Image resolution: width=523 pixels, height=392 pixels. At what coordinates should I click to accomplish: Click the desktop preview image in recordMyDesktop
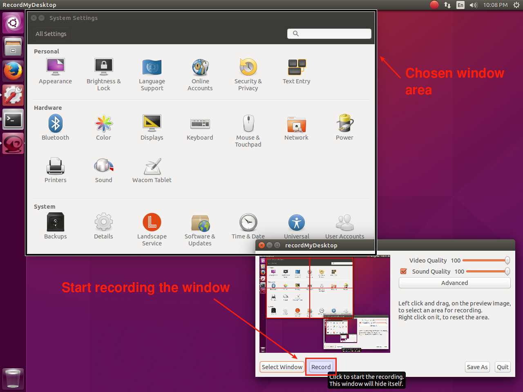coord(324,304)
